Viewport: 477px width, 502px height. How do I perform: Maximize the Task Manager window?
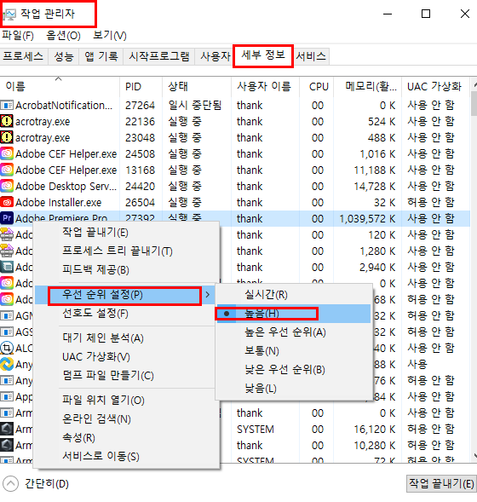[426, 14]
